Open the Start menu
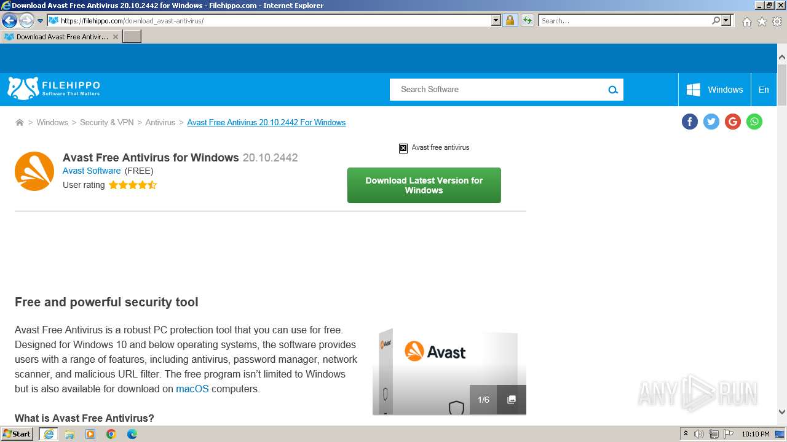The height and width of the screenshot is (442, 787). [x=17, y=434]
